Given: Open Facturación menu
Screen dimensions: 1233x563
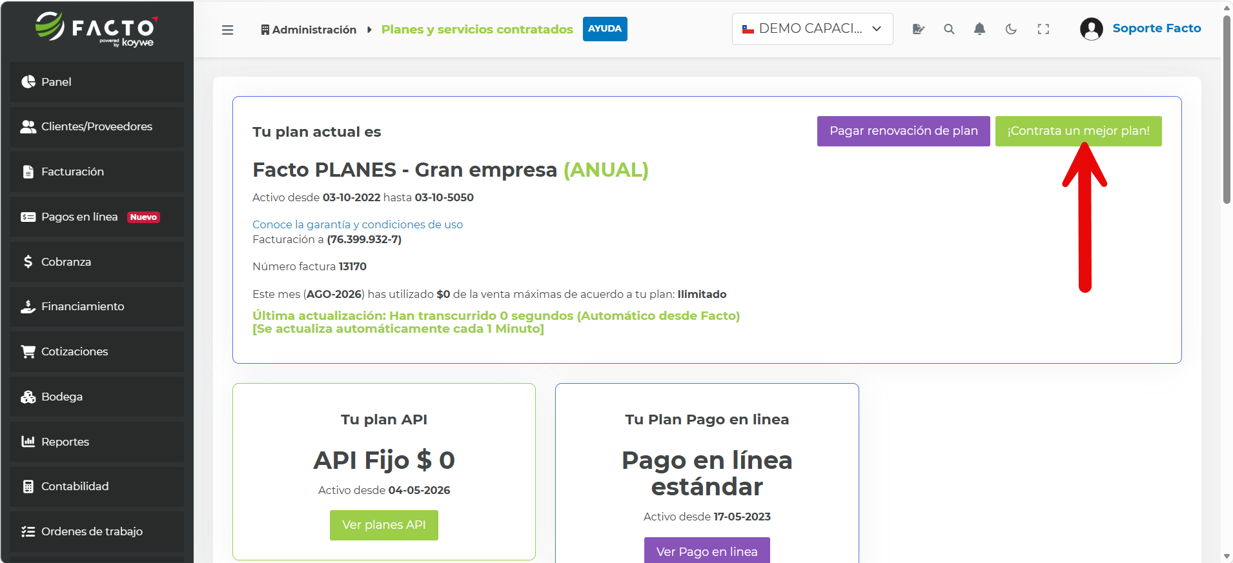Looking at the screenshot, I should coord(97,172).
